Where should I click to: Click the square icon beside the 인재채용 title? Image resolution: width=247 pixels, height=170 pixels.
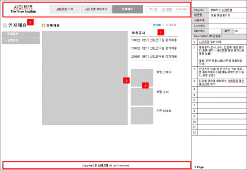[x=5, y=25]
